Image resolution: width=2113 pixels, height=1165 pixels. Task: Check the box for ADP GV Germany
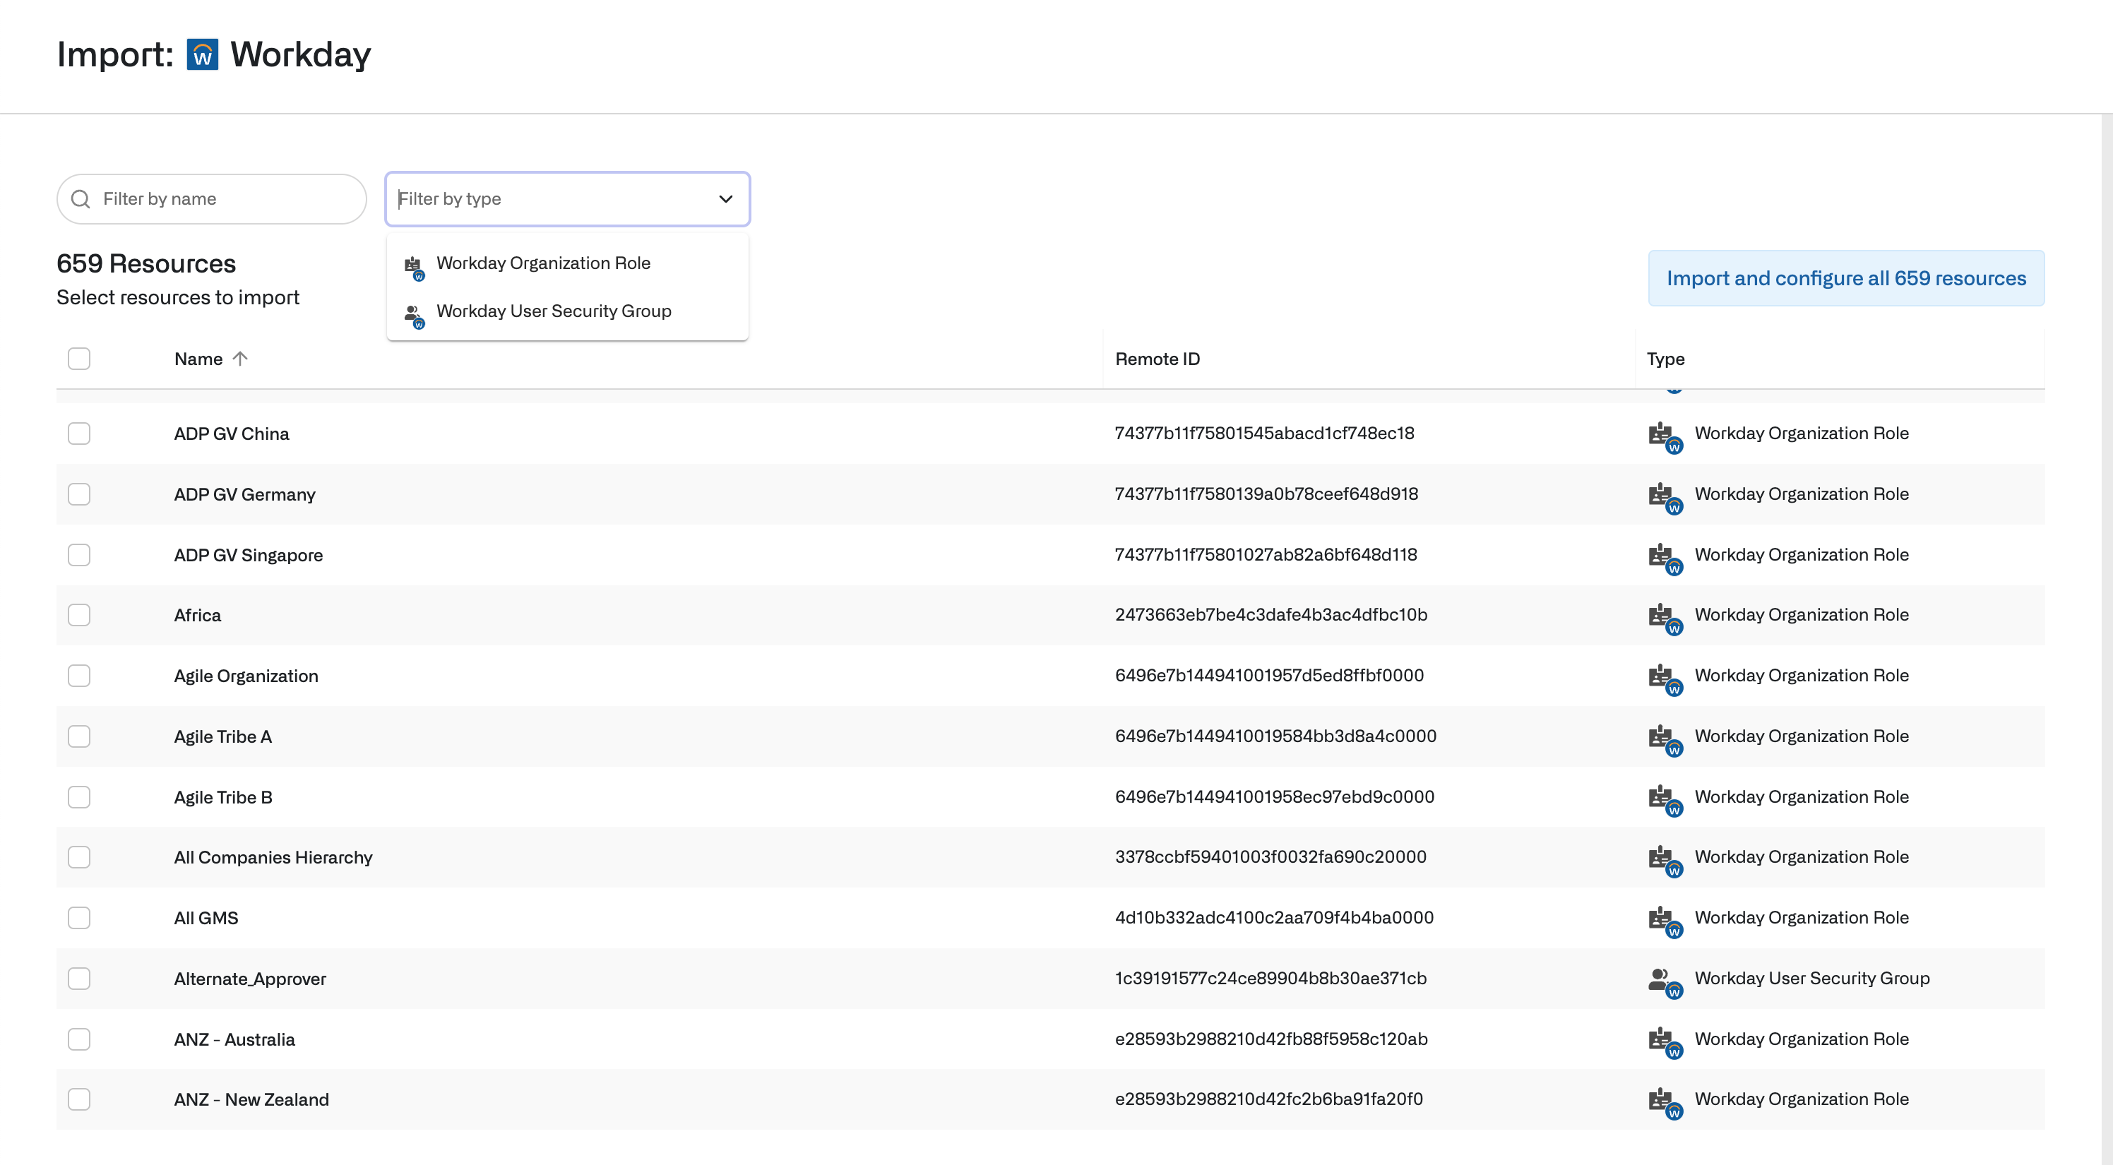(79, 494)
